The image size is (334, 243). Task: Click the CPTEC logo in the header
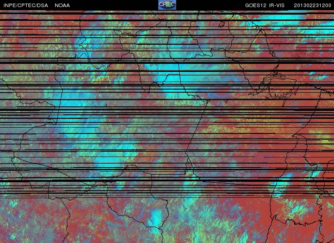[167, 5]
